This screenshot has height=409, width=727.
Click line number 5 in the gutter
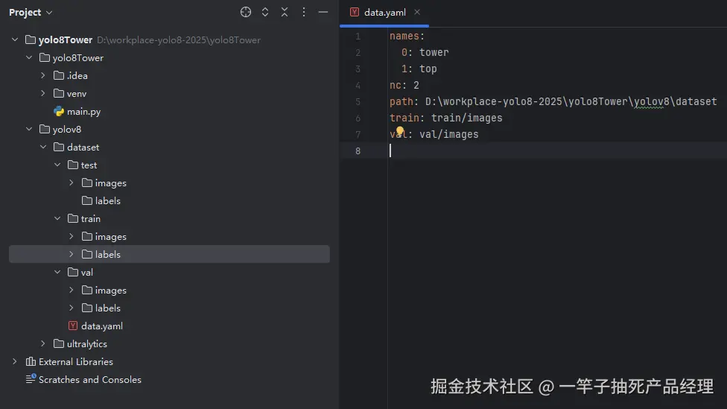[x=358, y=101]
